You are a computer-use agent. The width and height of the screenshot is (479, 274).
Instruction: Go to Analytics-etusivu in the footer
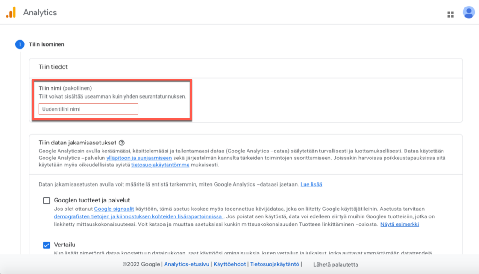pos(186,264)
